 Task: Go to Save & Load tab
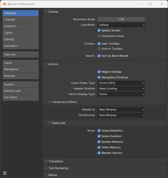[21, 91]
